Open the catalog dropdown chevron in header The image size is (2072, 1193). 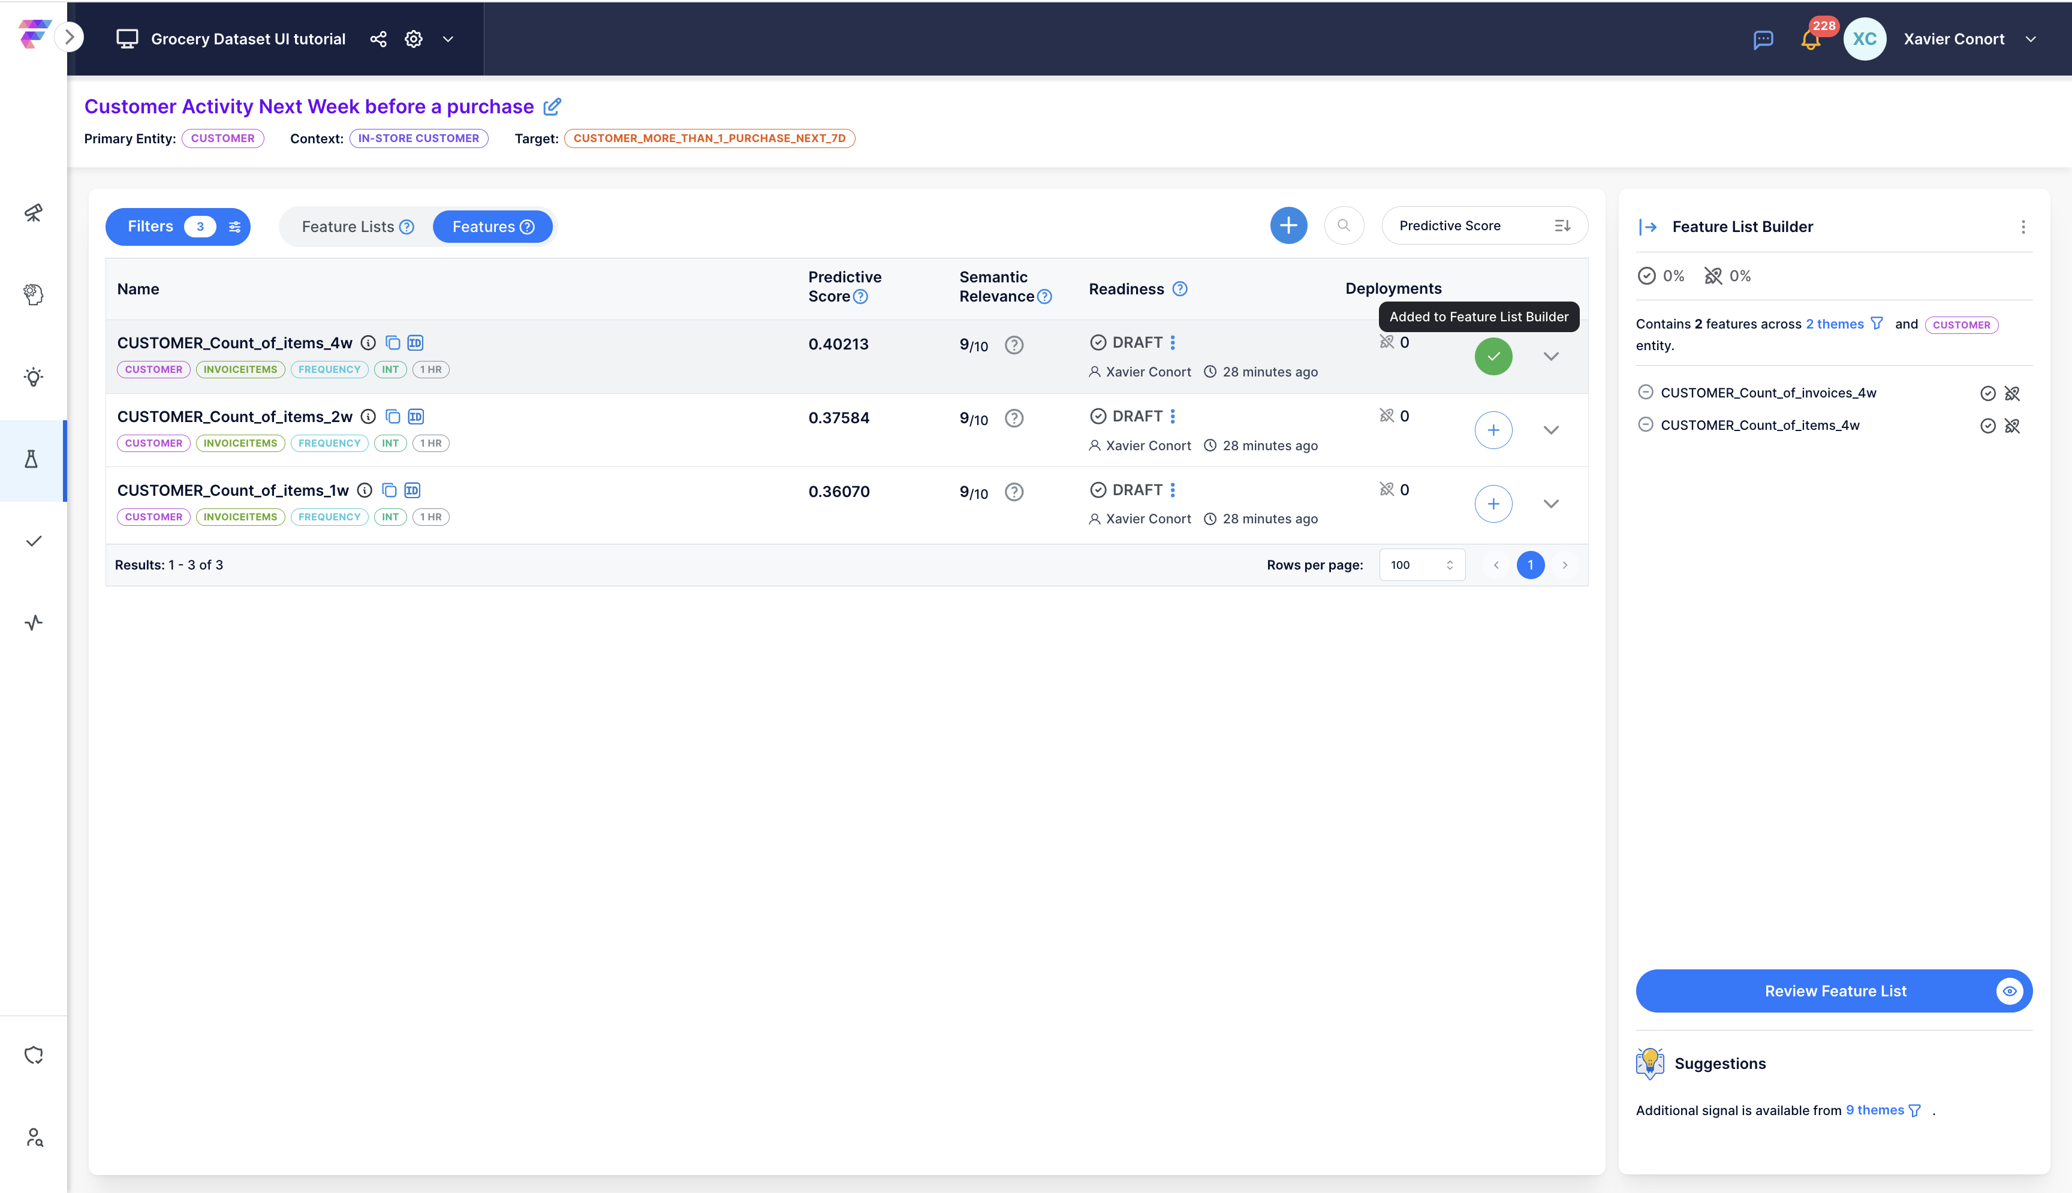coord(448,40)
